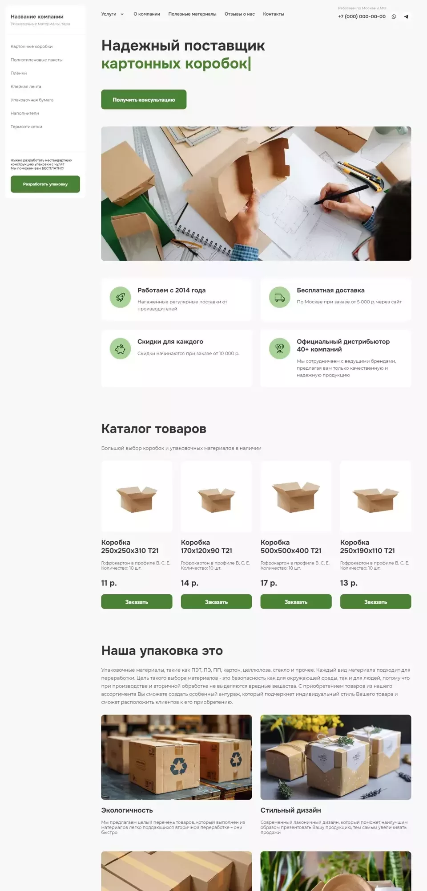Open the "О компании" menu item
The image size is (427, 891).
(x=147, y=14)
